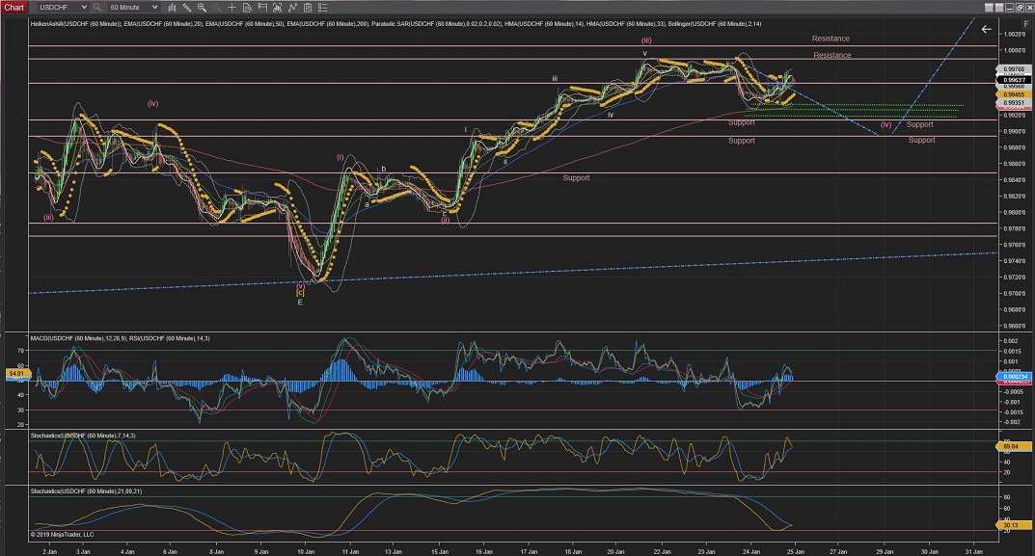Select the HeikenAshi8 indicator label line
Image resolution: width=1035 pixels, height=556 pixels.
pyautogui.click(x=395, y=24)
